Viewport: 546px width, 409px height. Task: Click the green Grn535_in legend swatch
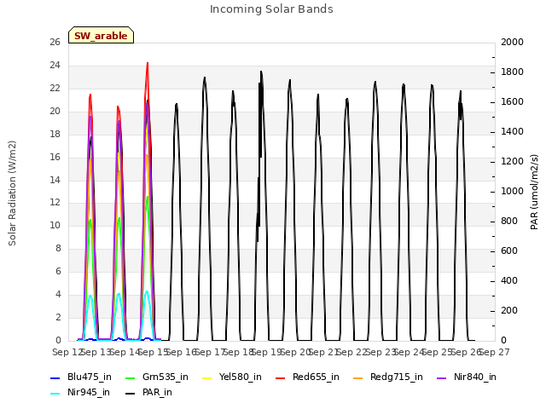click(x=130, y=378)
